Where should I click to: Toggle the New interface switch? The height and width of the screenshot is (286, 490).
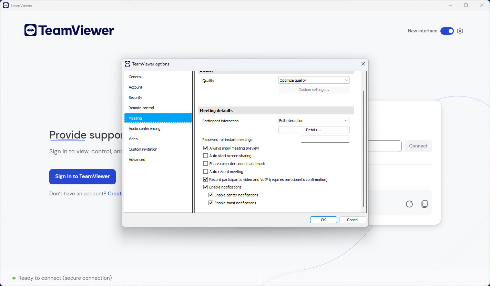click(447, 31)
